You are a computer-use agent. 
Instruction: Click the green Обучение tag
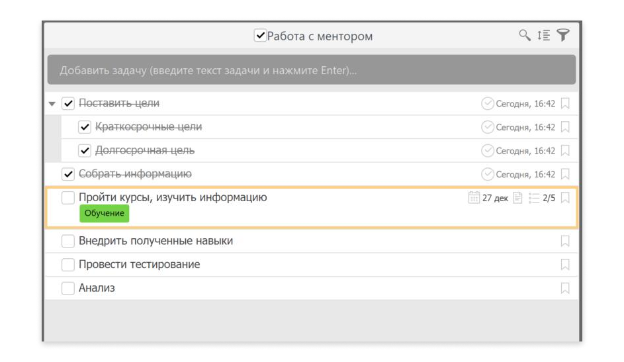tap(105, 213)
